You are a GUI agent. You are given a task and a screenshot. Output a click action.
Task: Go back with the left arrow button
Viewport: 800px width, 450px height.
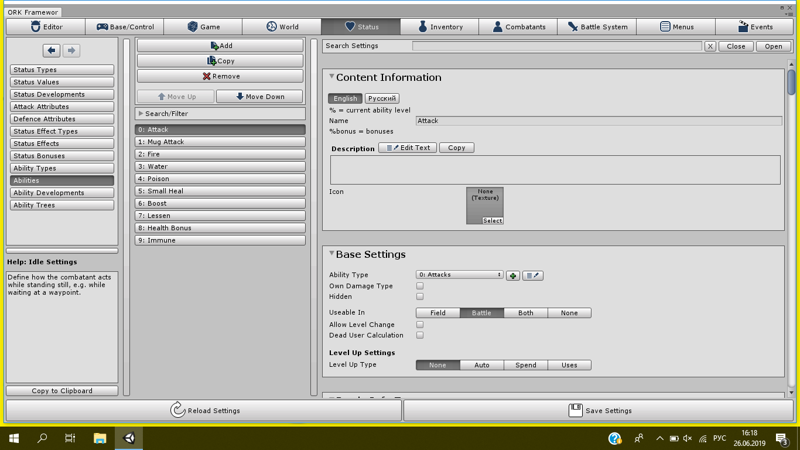coord(52,51)
